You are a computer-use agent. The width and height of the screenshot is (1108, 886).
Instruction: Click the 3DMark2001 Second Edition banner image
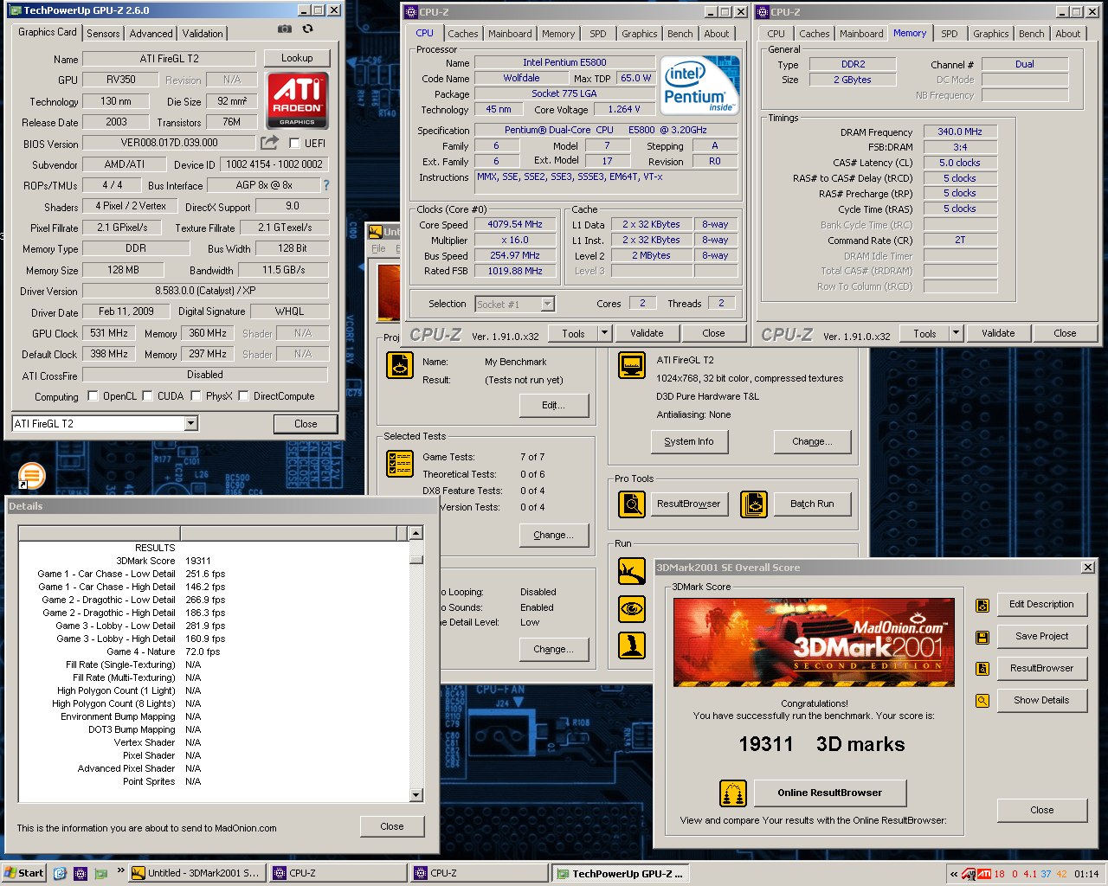(x=814, y=642)
